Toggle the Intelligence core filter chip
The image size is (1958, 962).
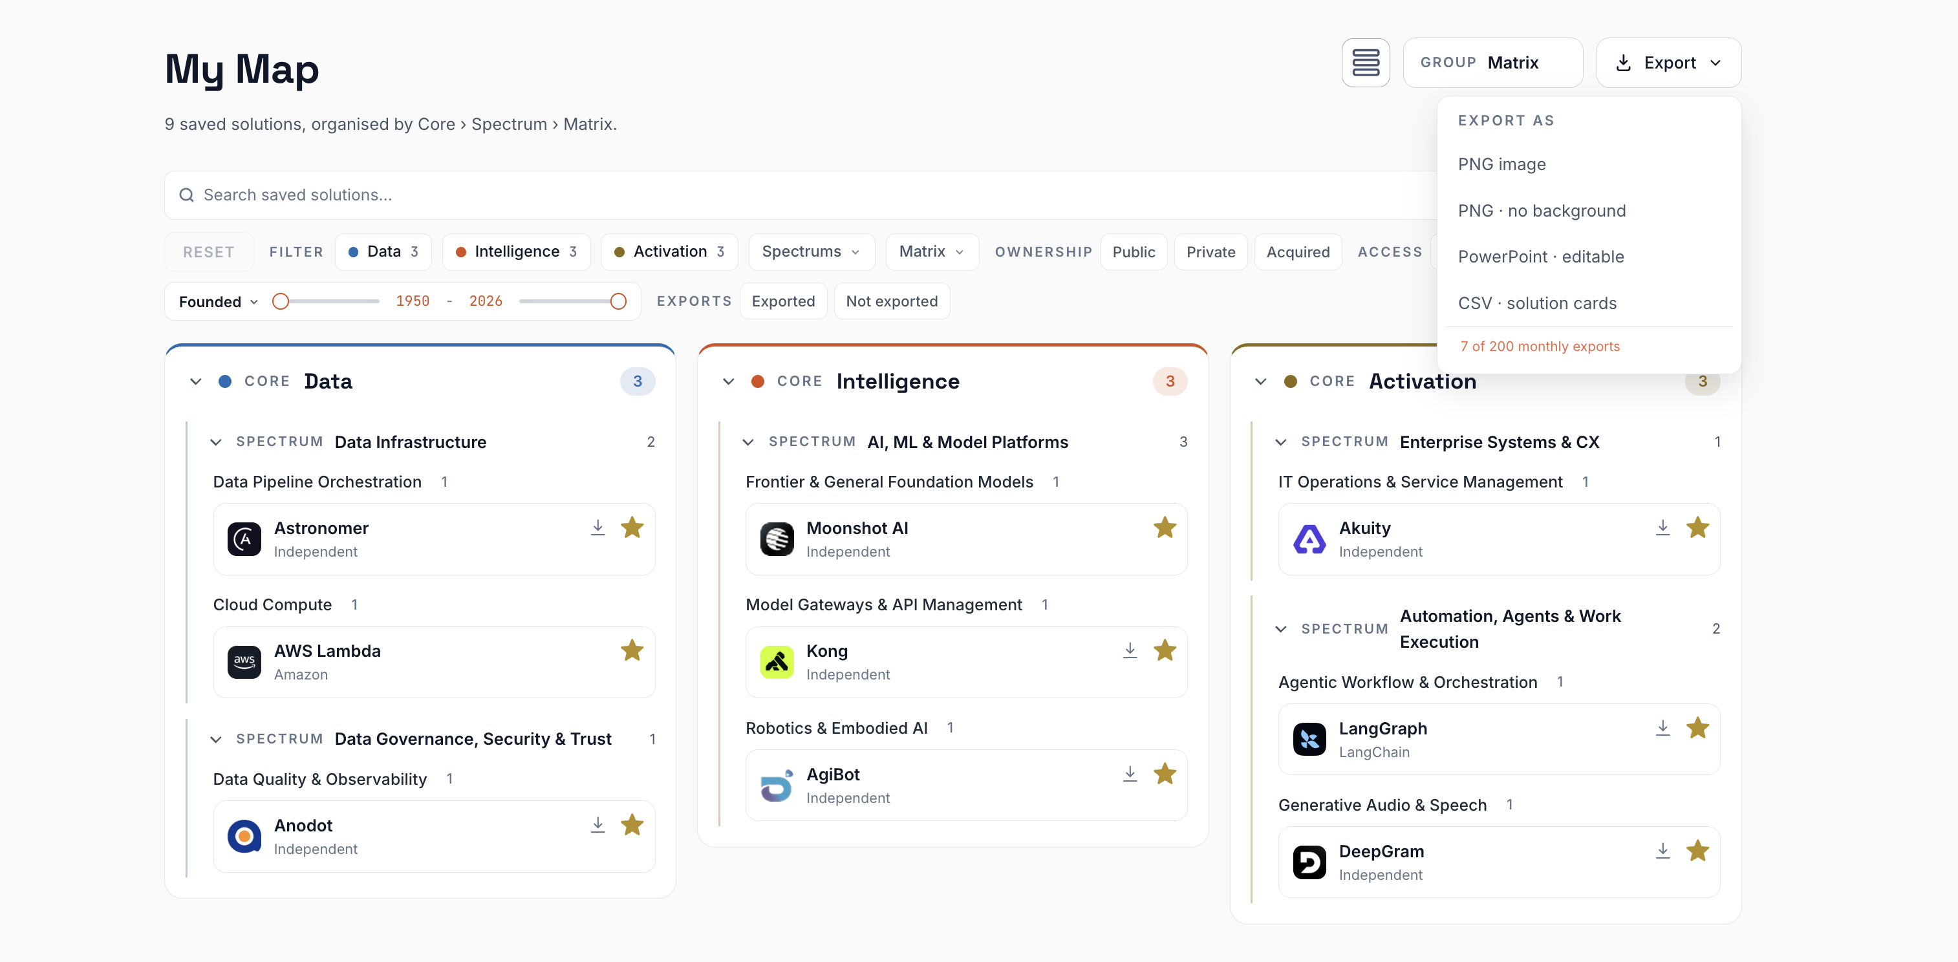(x=516, y=251)
